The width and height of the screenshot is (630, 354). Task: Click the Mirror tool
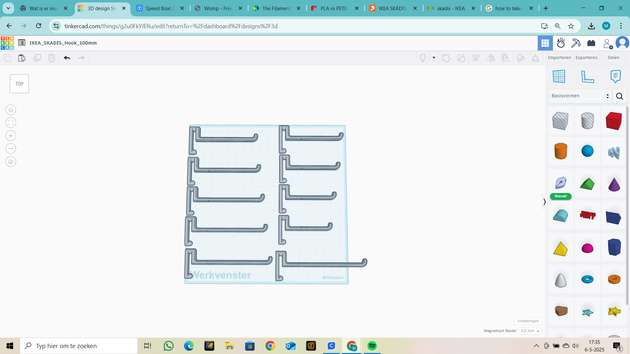click(x=491, y=58)
